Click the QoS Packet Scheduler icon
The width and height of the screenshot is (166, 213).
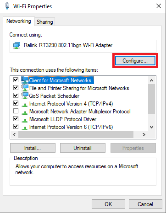click(x=25, y=96)
